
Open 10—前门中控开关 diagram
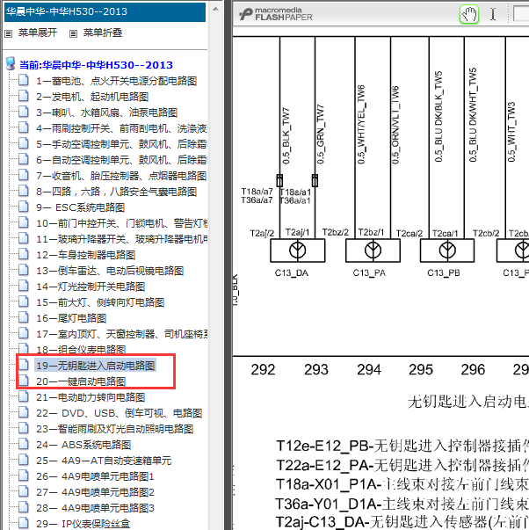[121, 223]
